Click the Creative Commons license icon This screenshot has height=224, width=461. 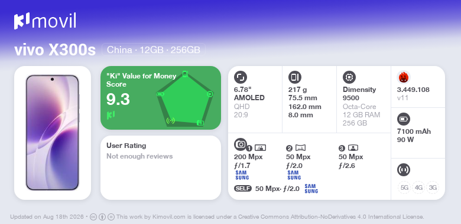click(93, 217)
